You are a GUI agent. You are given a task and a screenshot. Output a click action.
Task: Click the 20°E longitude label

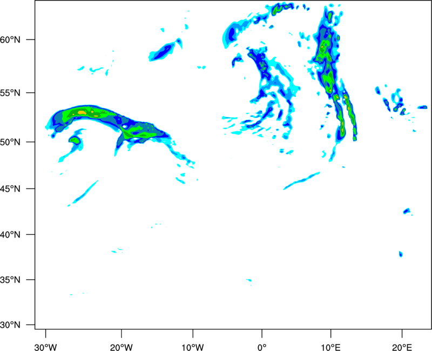coord(402,347)
